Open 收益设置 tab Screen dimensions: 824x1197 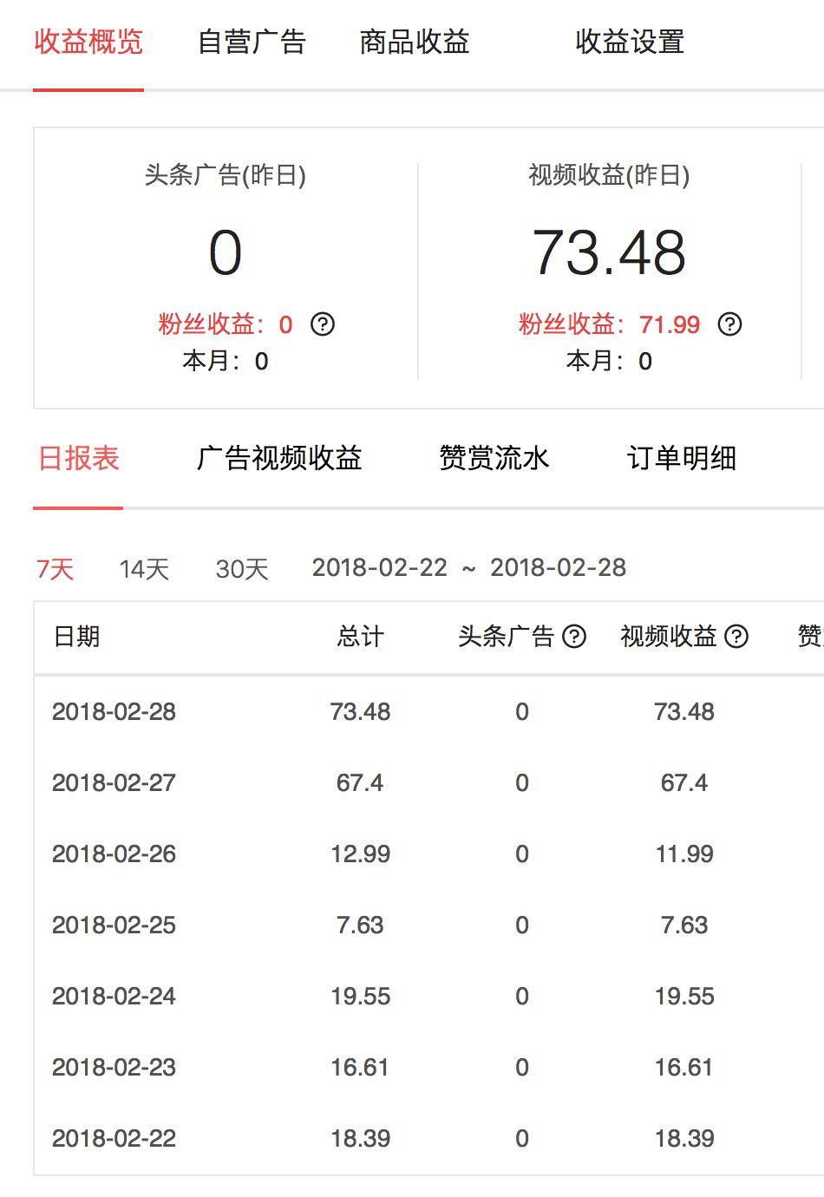[630, 42]
